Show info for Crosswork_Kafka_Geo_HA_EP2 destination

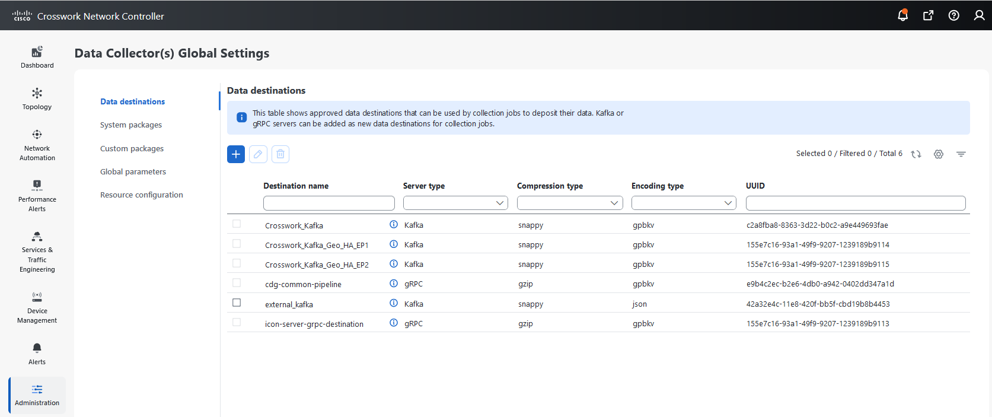click(x=394, y=263)
